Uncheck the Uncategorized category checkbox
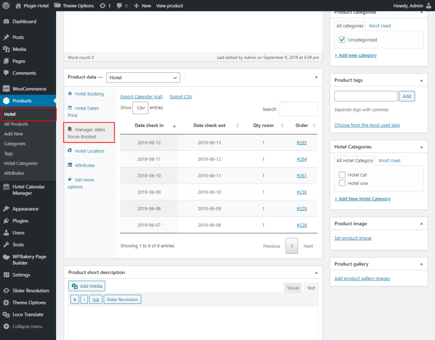The image size is (435, 340). pos(342,40)
